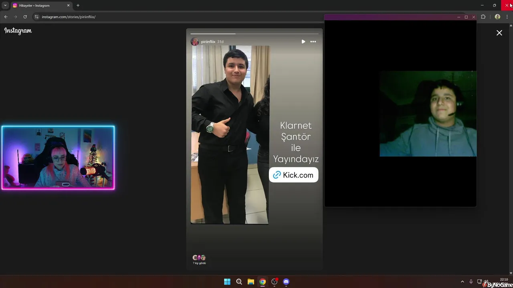Click the Instagram logo
The image size is (513, 288).
click(18, 31)
